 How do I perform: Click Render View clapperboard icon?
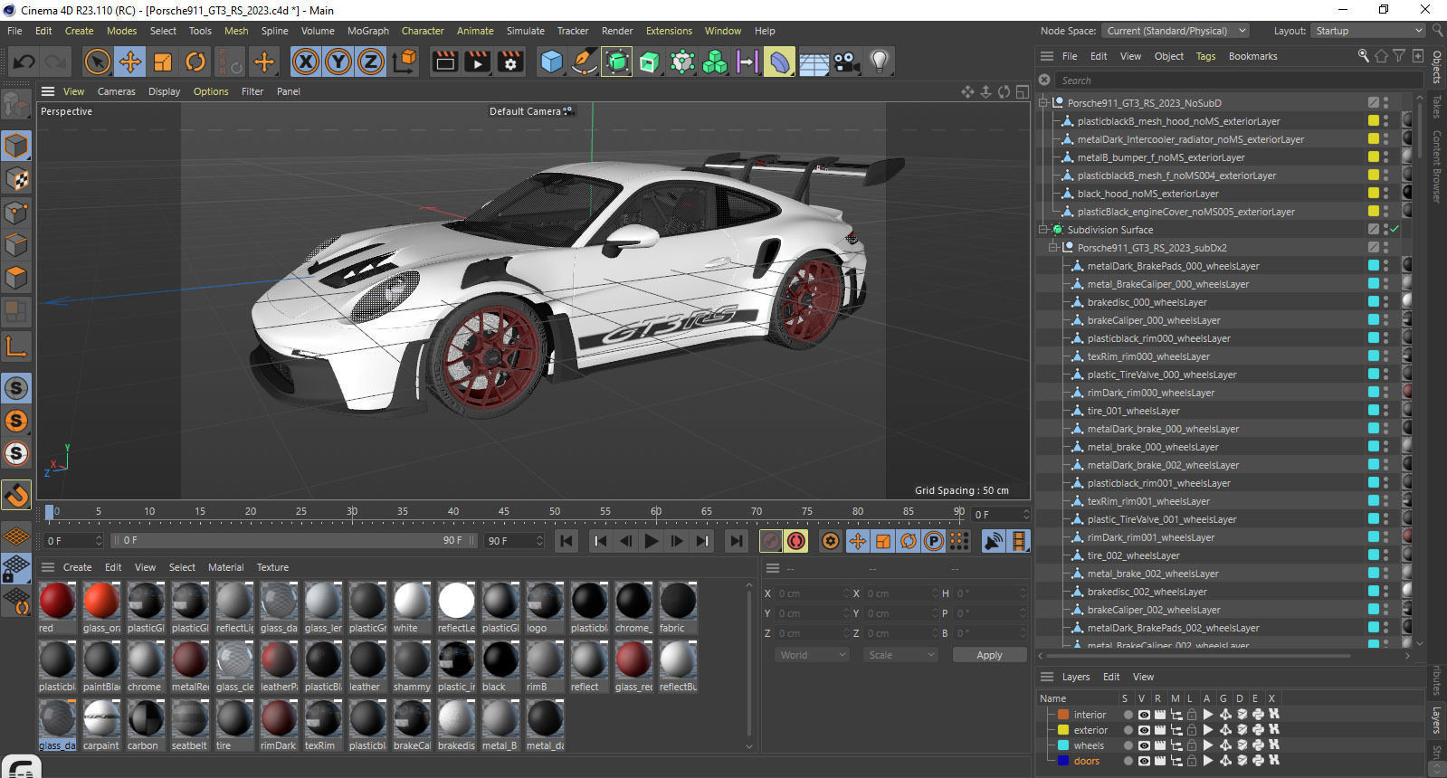445,62
